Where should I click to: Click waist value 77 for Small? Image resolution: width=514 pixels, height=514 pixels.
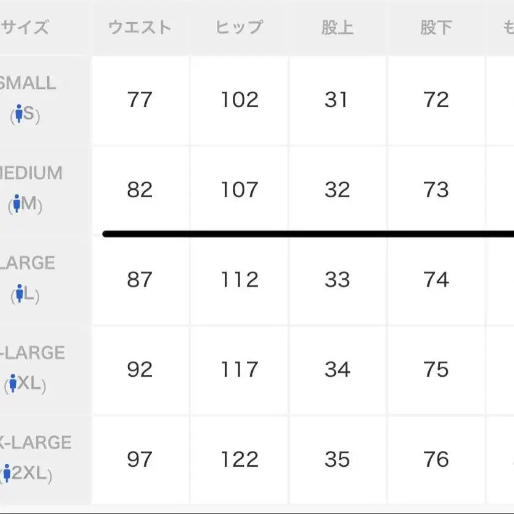coord(140,100)
